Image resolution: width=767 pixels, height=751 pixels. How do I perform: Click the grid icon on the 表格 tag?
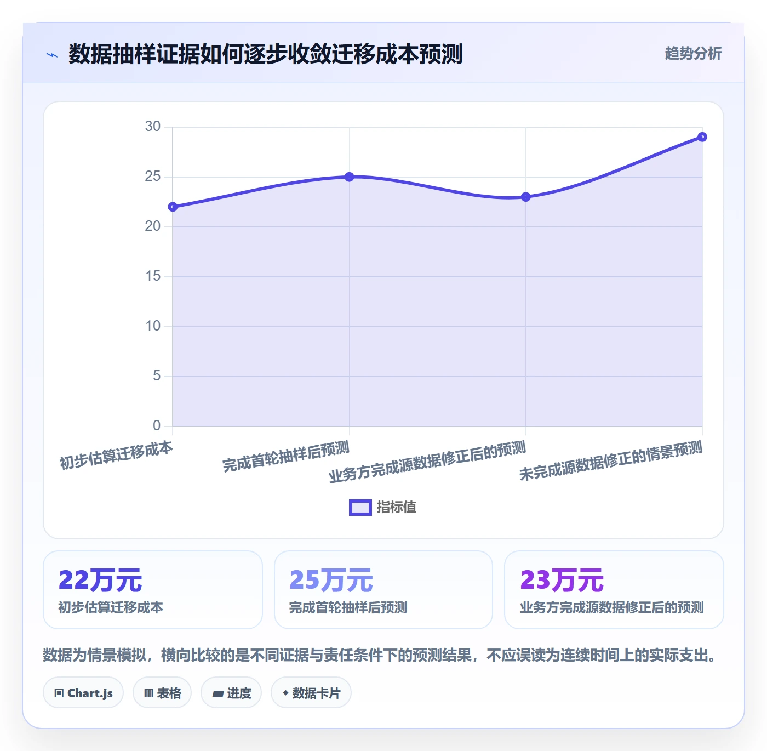coord(148,693)
